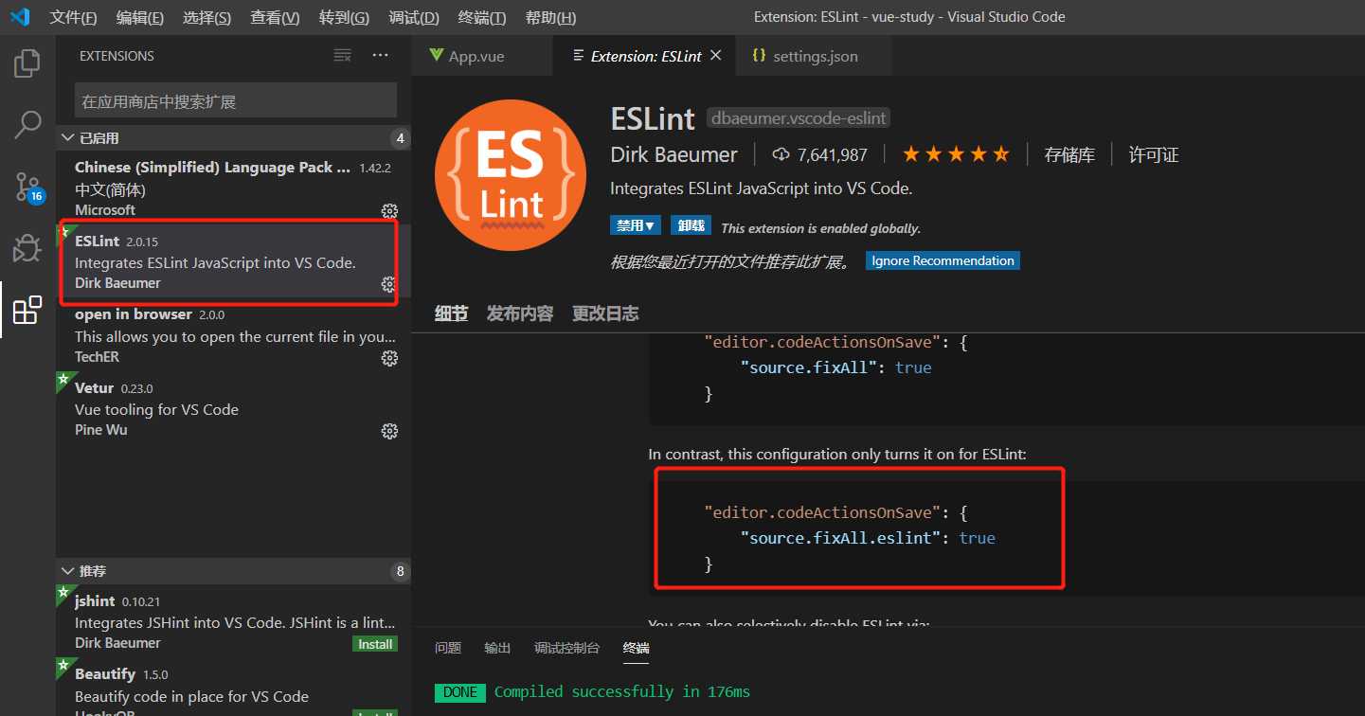Switch to the 问题 panel tab
1365x716 pixels.
[x=448, y=648]
